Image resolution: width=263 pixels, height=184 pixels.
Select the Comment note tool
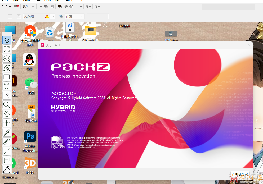pos(7,160)
